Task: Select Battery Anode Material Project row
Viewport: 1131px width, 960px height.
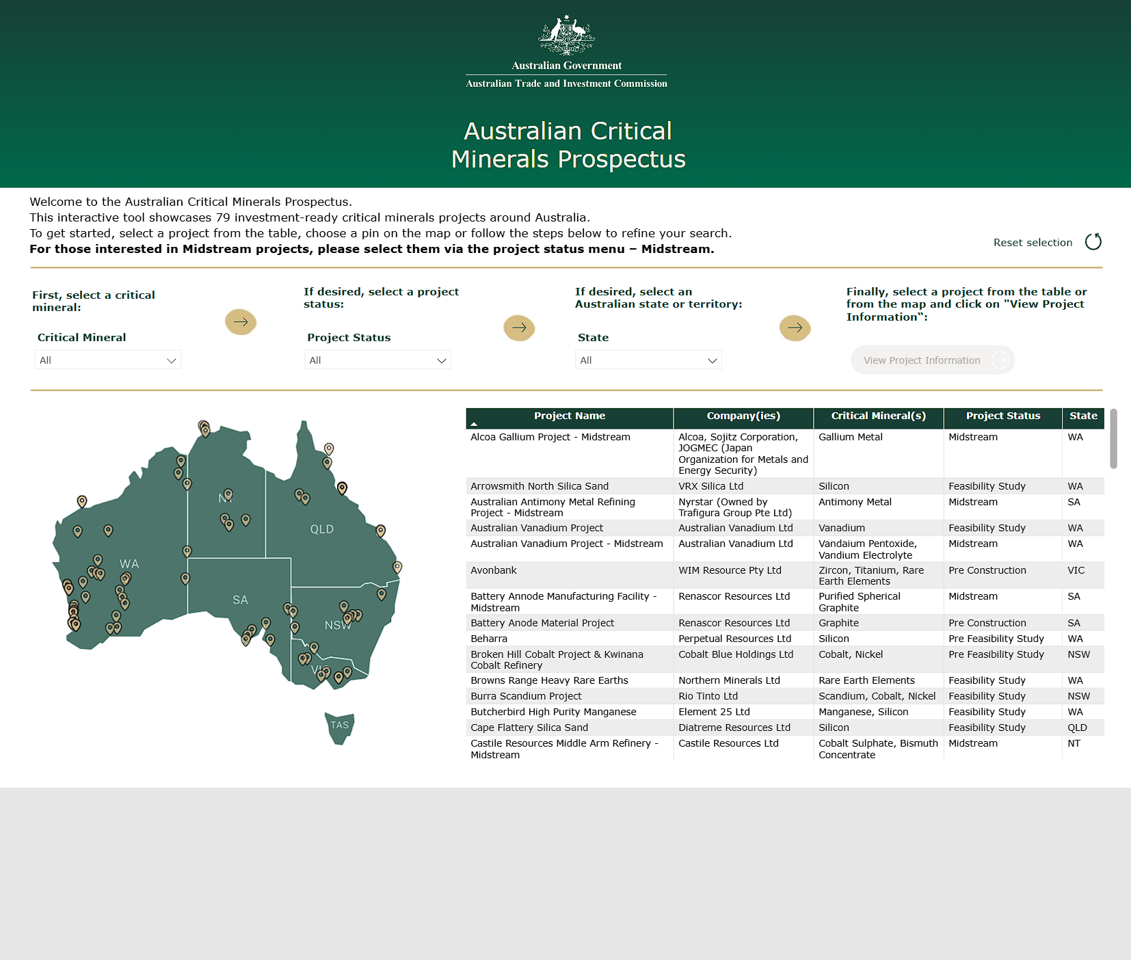Action: pos(785,623)
